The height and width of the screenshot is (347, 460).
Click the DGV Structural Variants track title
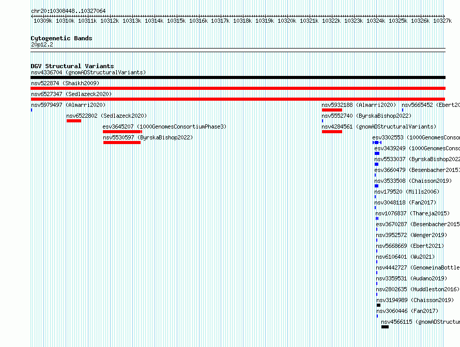[x=72, y=66]
